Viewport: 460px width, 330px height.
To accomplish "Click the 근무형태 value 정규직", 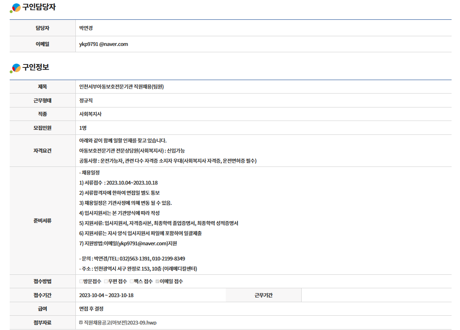I will (x=86, y=101).
